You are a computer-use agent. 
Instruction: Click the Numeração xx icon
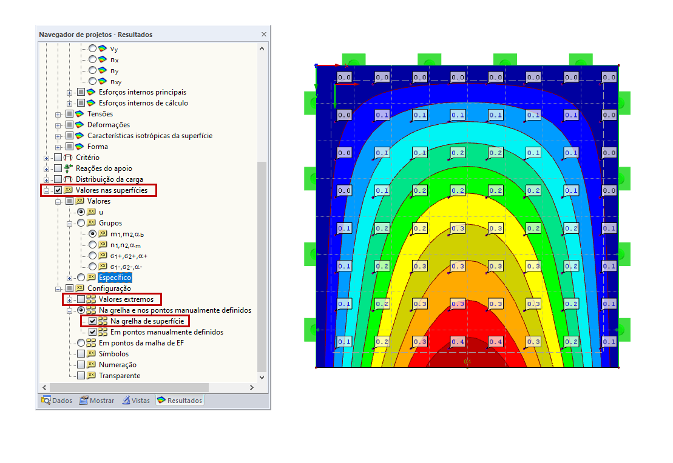point(91,364)
